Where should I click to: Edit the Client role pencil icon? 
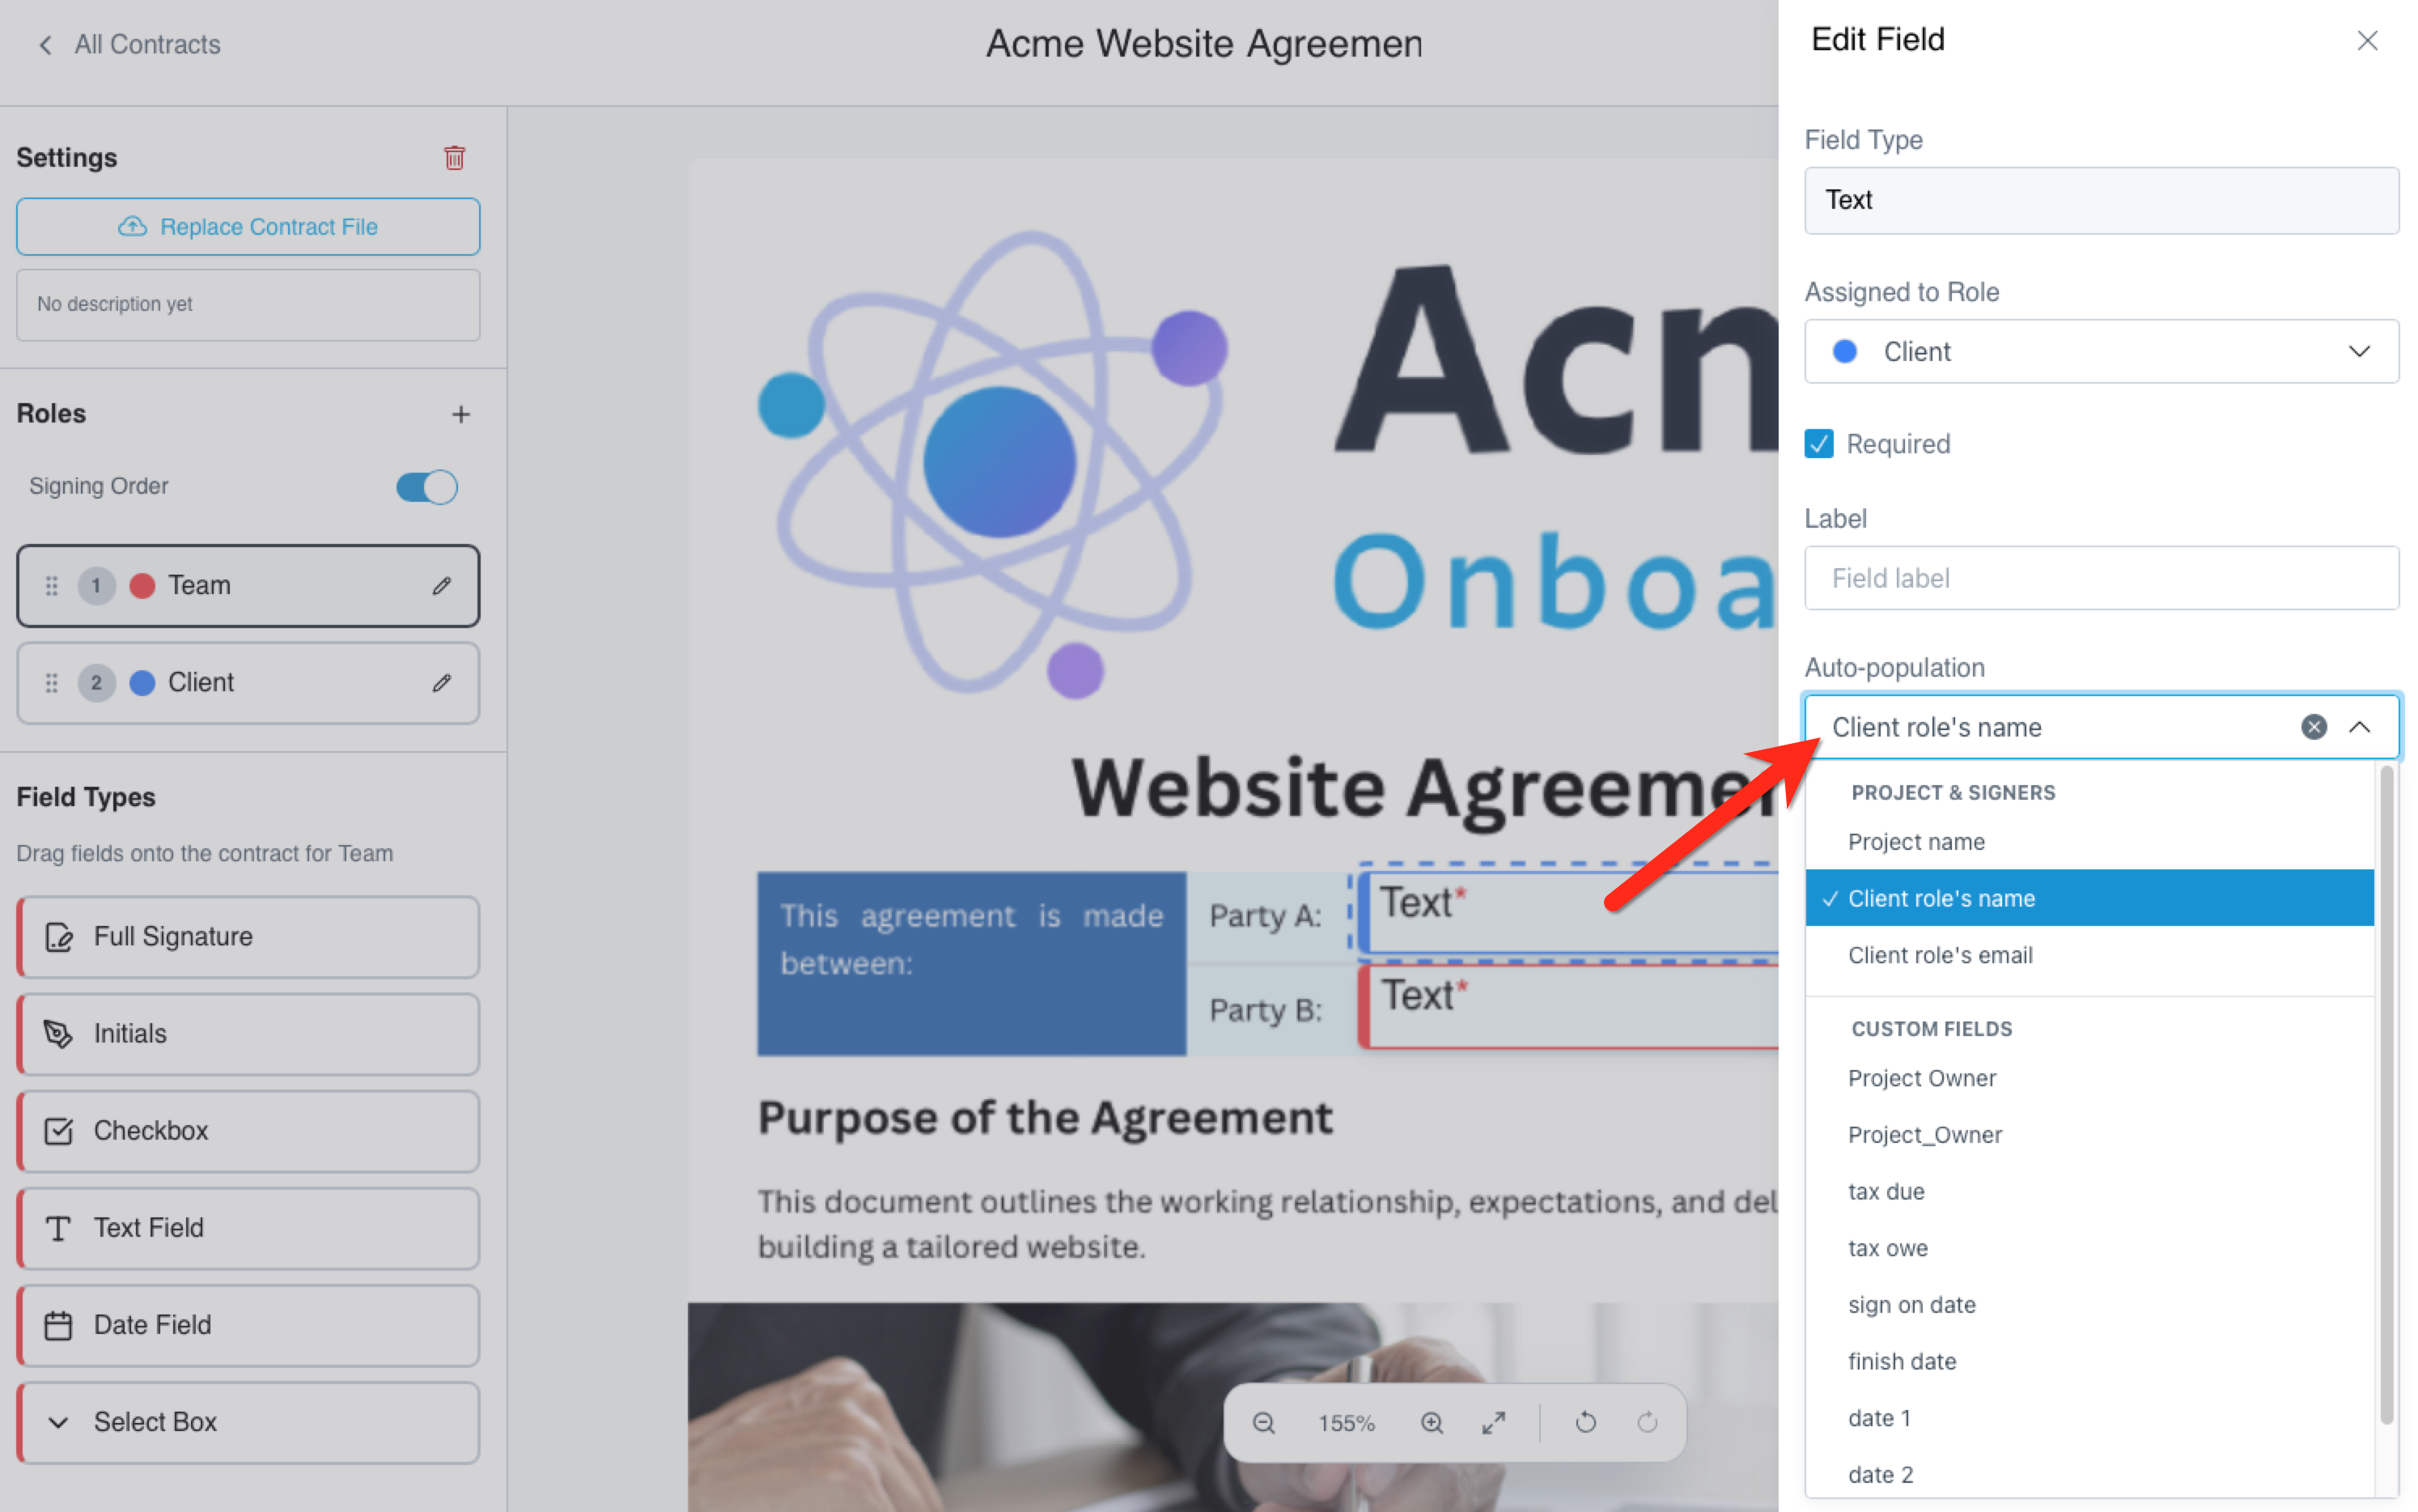click(x=442, y=683)
